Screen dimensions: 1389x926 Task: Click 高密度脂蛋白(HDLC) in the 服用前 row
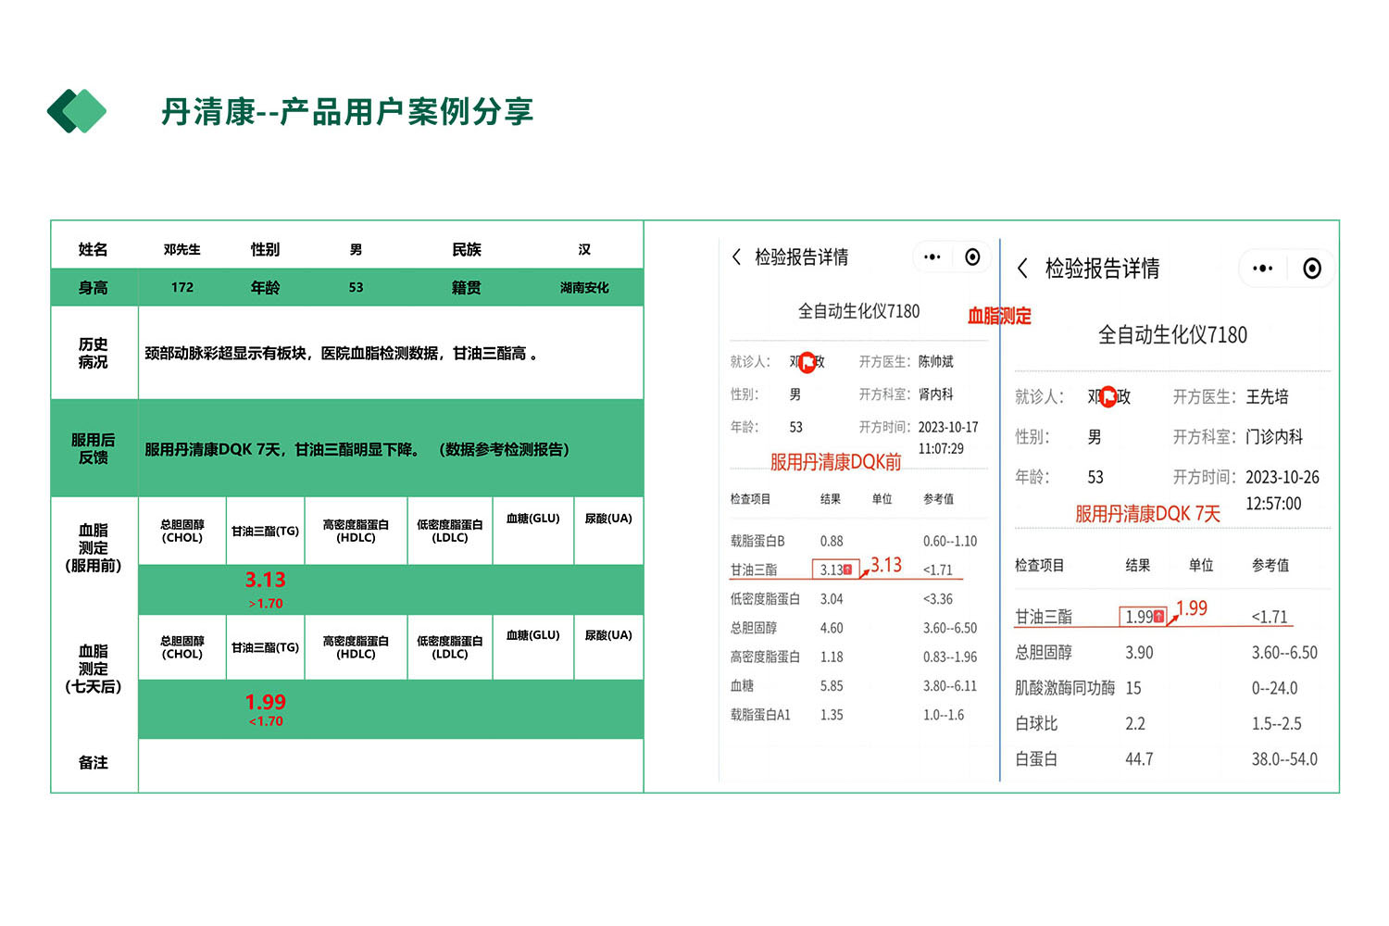pos(357,531)
